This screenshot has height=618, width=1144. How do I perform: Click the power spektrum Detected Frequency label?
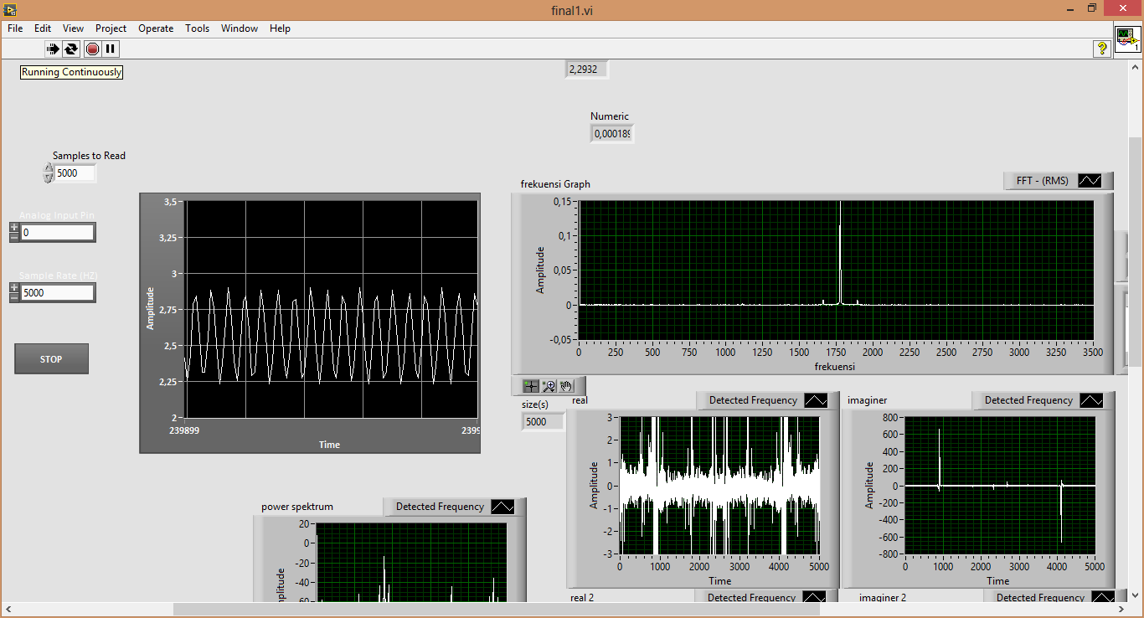point(440,507)
